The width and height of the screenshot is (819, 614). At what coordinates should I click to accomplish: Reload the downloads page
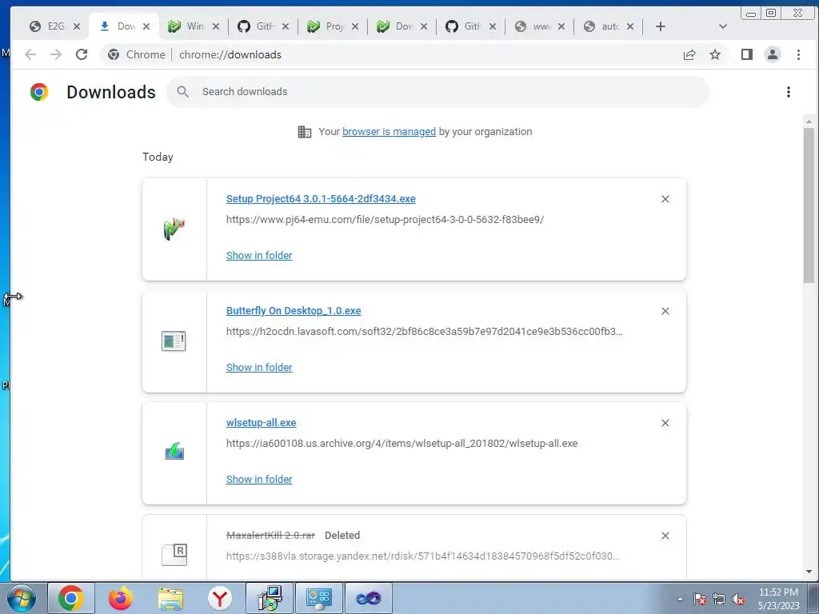(82, 54)
